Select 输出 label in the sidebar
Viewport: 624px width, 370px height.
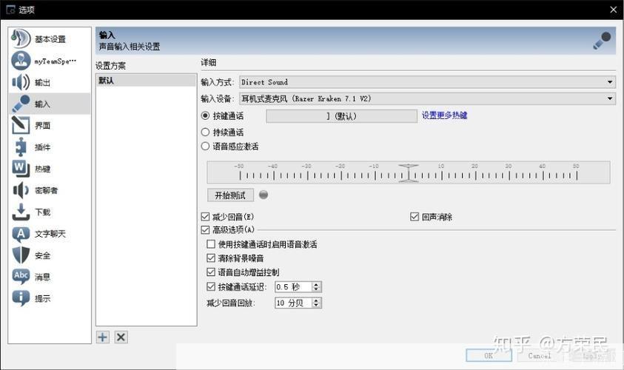pyautogui.click(x=43, y=82)
